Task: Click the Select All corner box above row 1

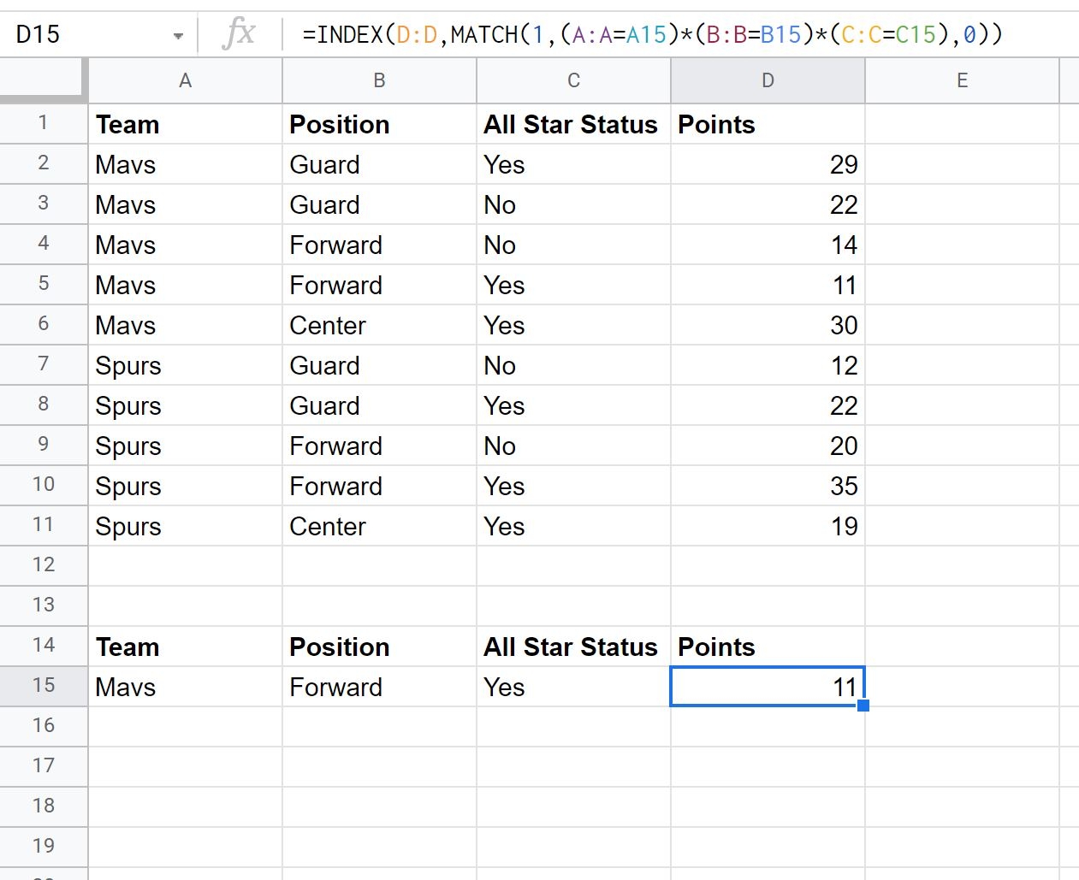Action: [x=44, y=80]
